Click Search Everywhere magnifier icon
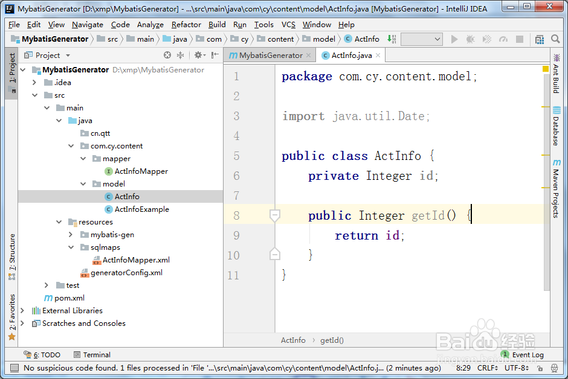The image size is (568, 379). pos(555,39)
